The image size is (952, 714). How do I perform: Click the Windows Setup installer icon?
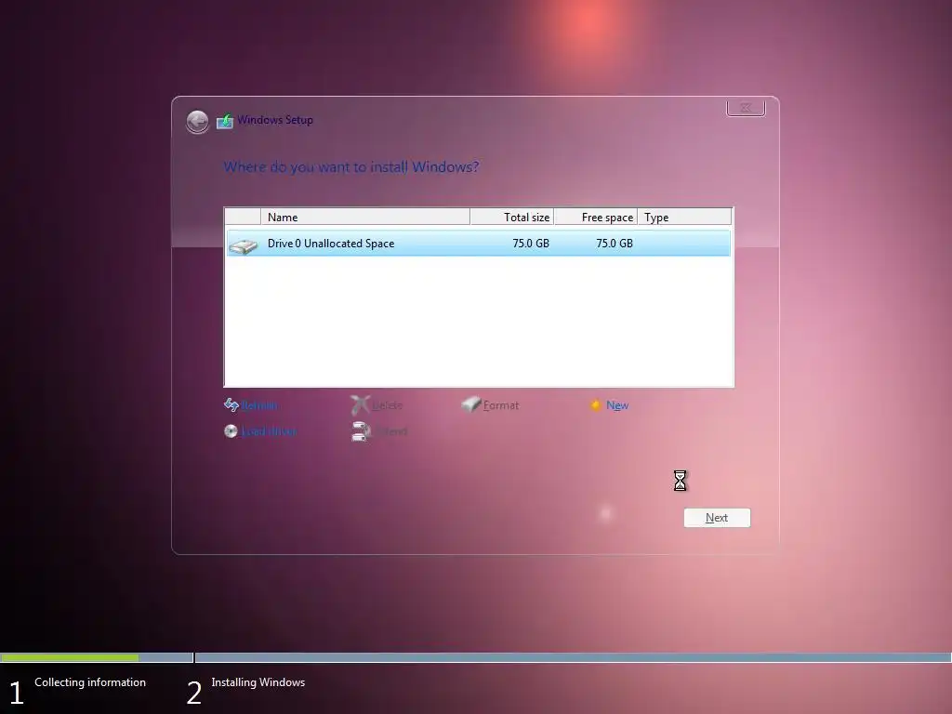(225, 121)
